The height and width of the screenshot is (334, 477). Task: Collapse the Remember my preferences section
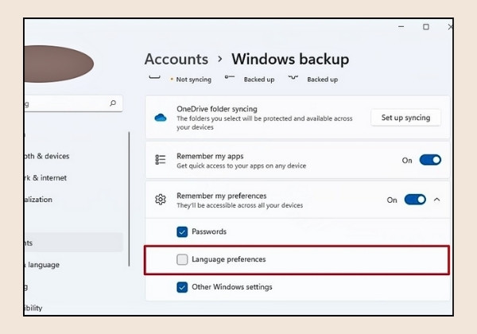click(x=436, y=200)
